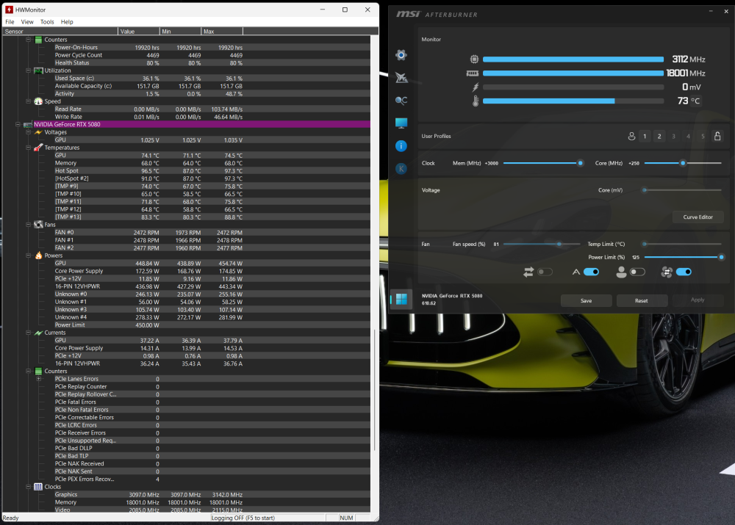Image resolution: width=735 pixels, height=525 pixels.
Task: Click the Sensor column header
Action: 60,32
